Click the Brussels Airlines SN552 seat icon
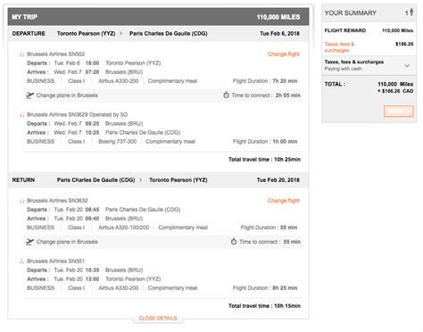The height and width of the screenshot is (332, 423). 21,54
